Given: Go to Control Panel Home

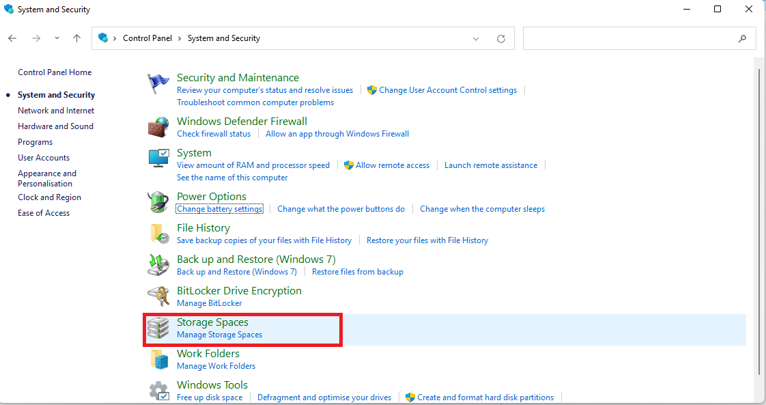Looking at the screenshot, I should 54,72.
